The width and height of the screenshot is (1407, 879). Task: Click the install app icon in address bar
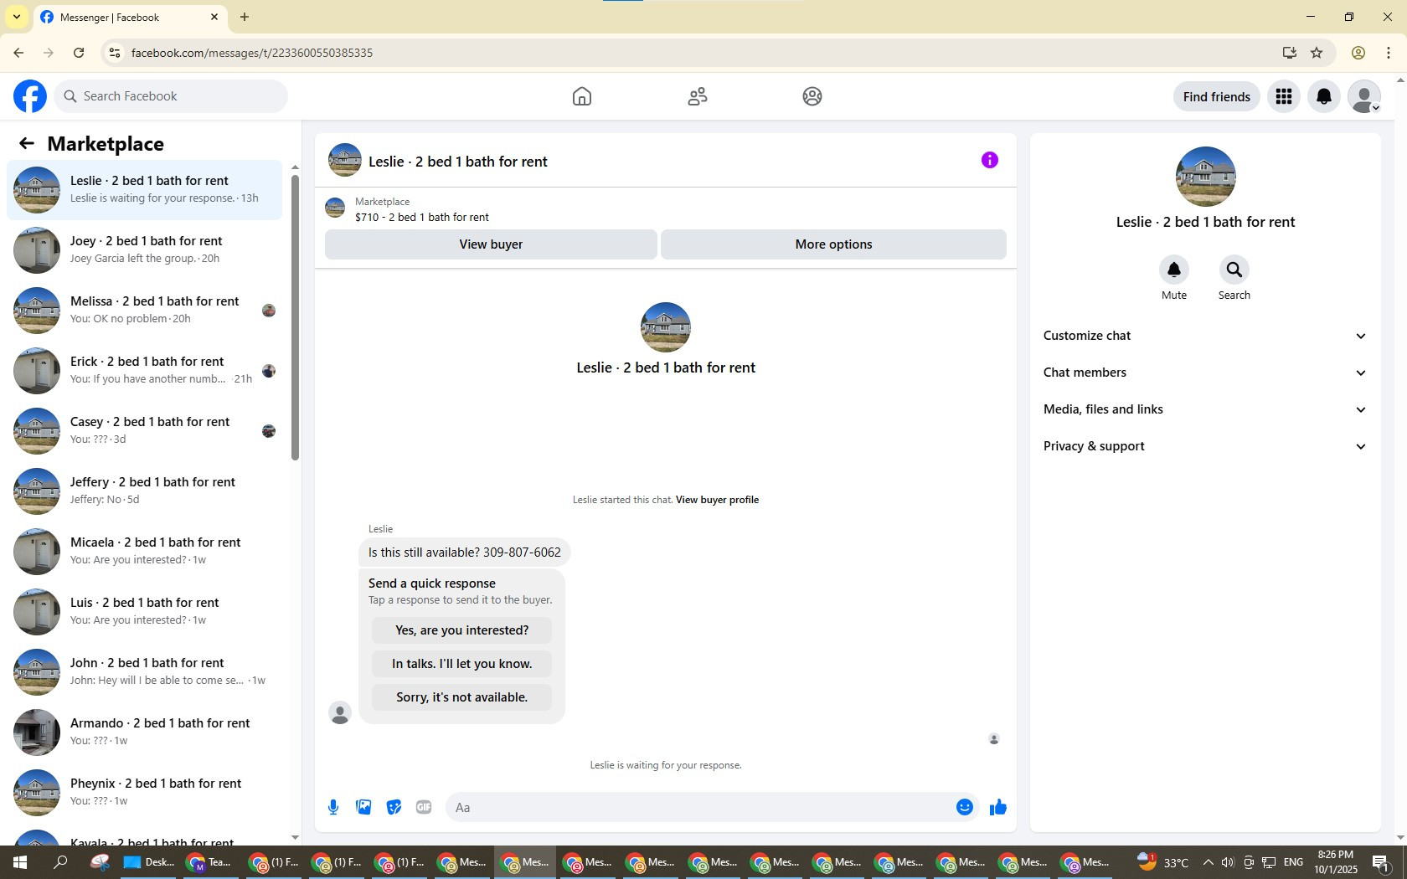(x=1289, y=53)
